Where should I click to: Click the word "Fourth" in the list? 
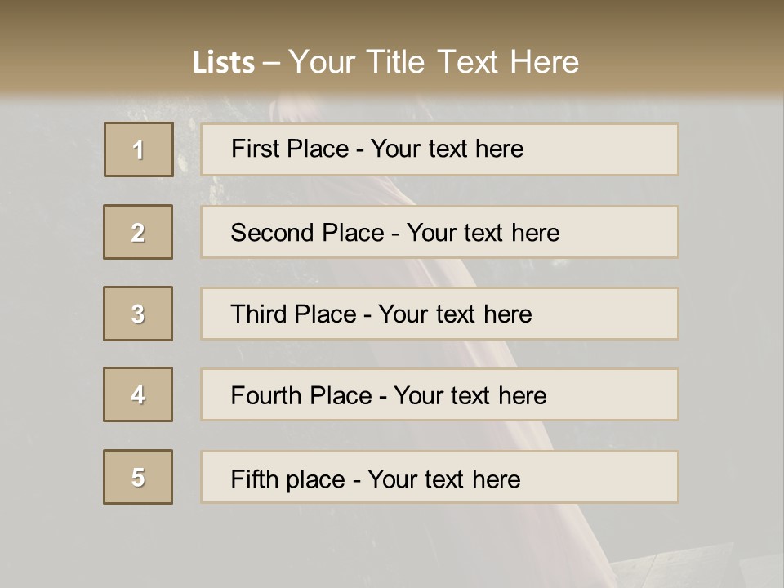pyautogui.click(x=266, y=396)
